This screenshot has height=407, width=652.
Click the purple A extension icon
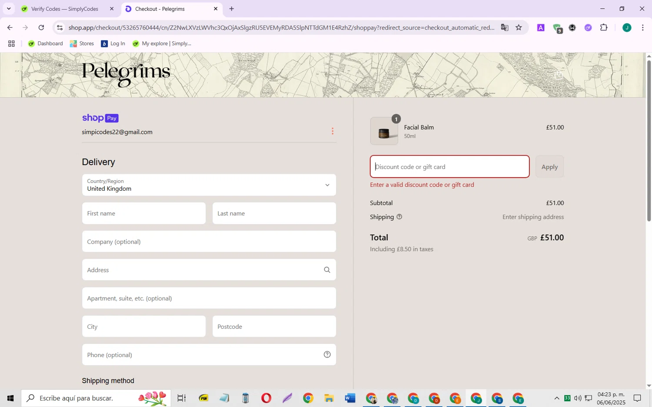541,28
